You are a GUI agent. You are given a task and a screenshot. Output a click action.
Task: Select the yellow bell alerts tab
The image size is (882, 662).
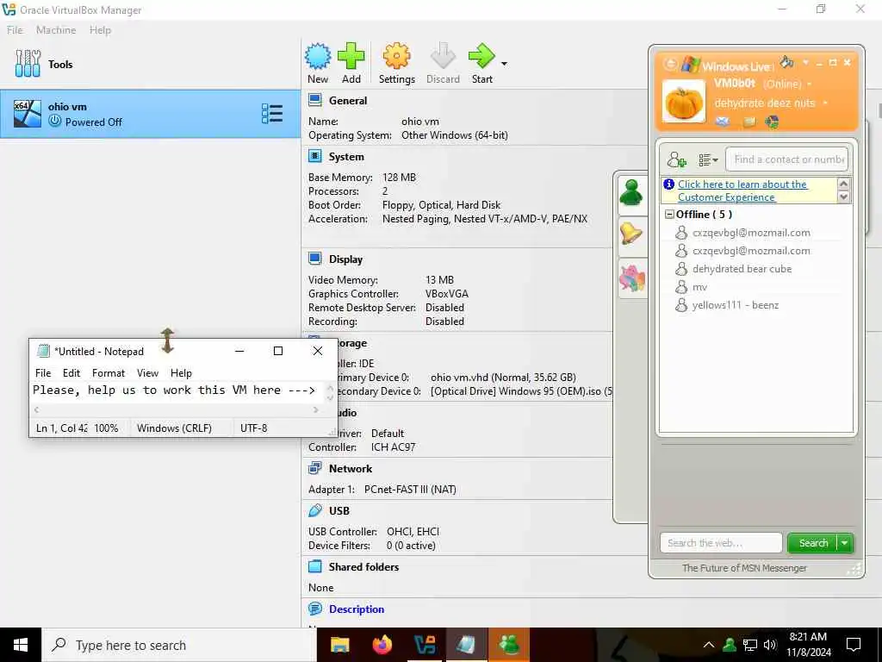point(631,233)
